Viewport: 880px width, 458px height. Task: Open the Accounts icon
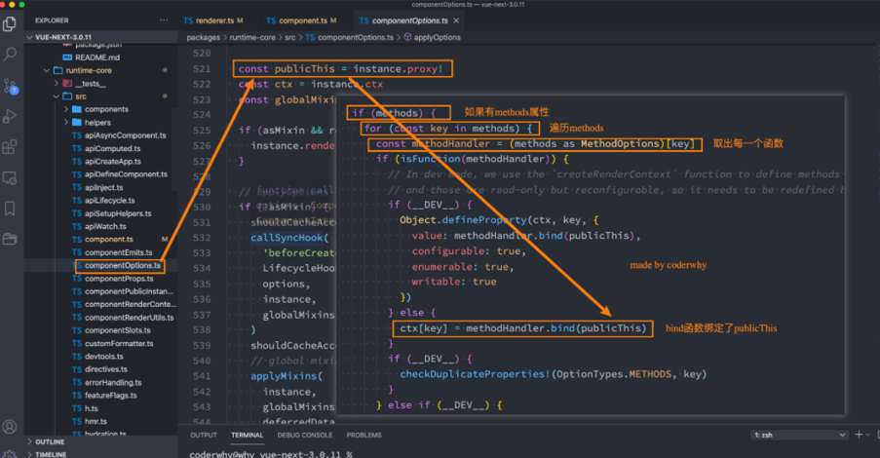tap(10, 427)
